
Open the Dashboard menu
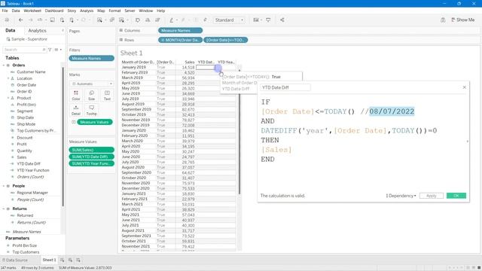[x=54, y=11]
